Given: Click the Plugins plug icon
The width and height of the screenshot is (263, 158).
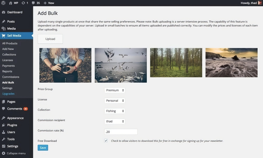Looking at the screenshot, I should point(4,125).
